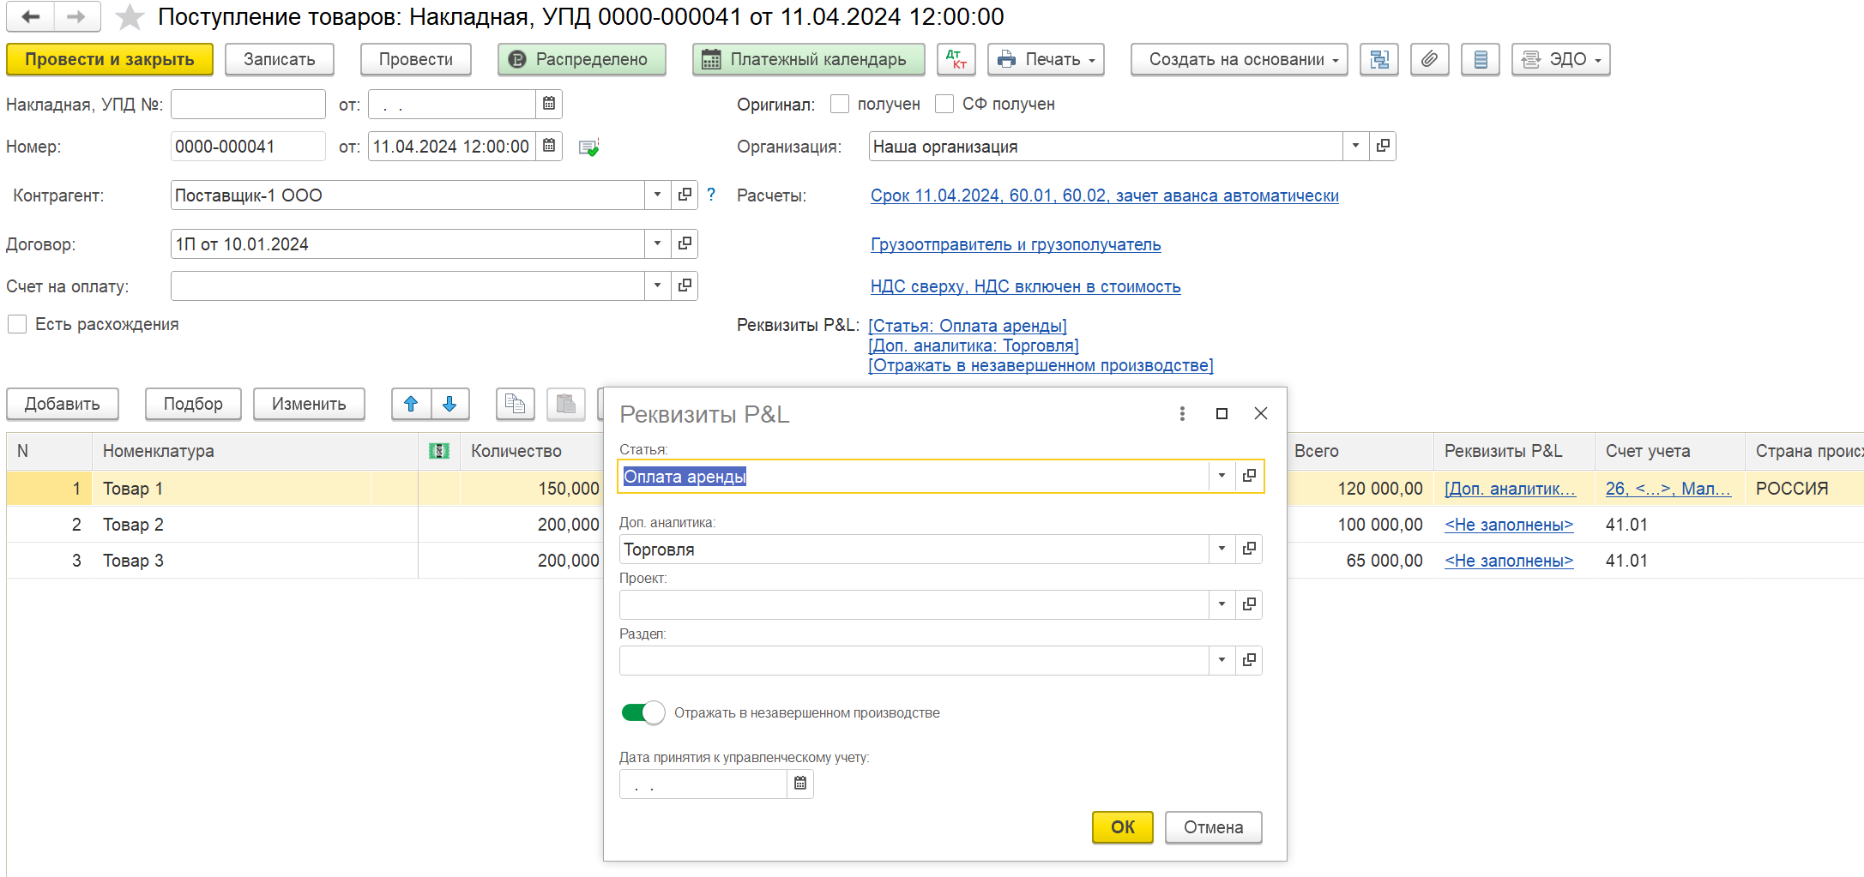Screen dimensions: 1864x877
Task: Click the Накладная, УПД № input field
Action: point(248,104)
